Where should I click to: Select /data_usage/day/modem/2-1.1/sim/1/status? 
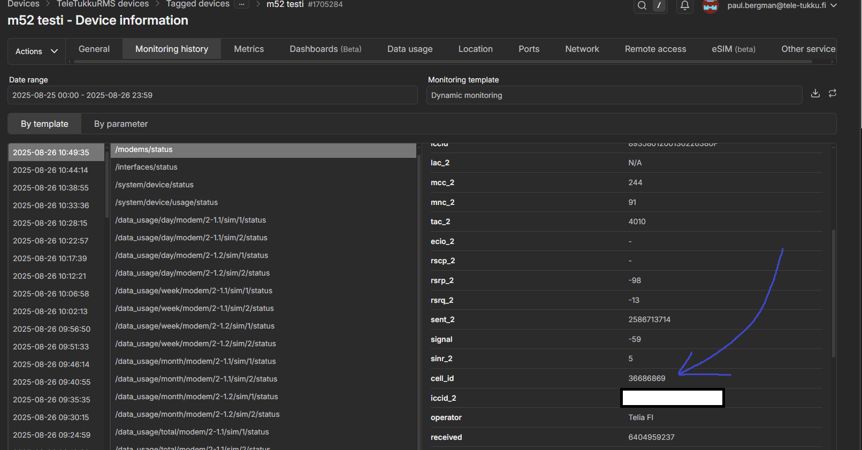click(x=263, y=220)
